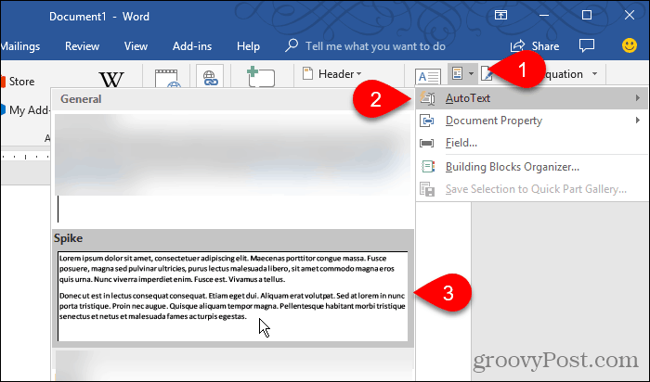Click the Quick Parts icon
650x382 pixels.
coord(457,74)
